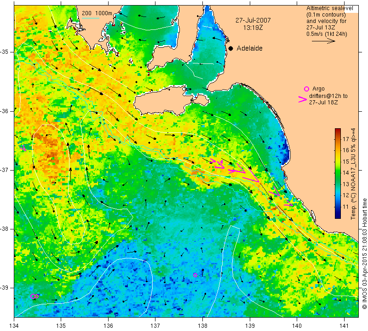Click the longitude label 138

click(x=202, y=325)
